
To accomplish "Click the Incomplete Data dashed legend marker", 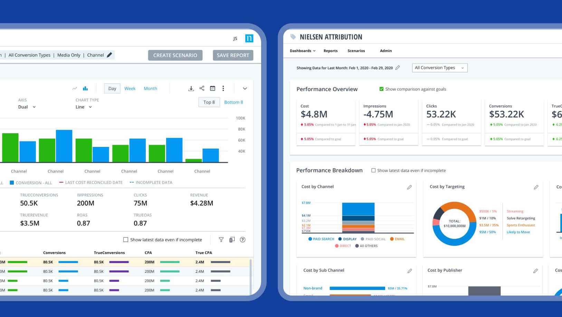I will click(x=132, y=183).
